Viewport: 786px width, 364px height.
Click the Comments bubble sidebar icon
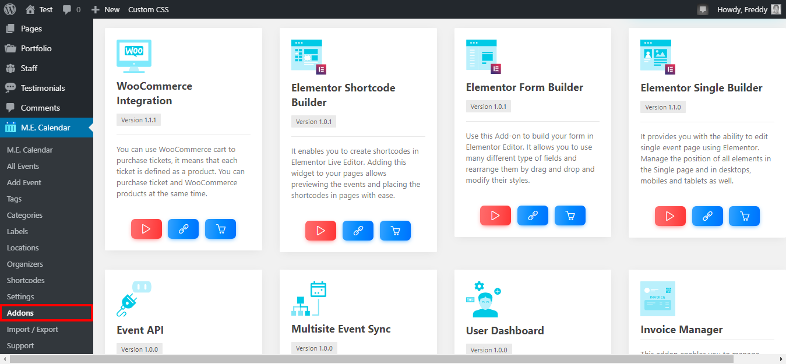click(x=10, y=108)
